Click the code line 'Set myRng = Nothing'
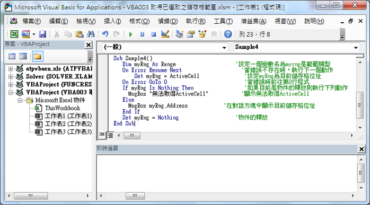Screen dimensions: 370x205 point(151,118)
